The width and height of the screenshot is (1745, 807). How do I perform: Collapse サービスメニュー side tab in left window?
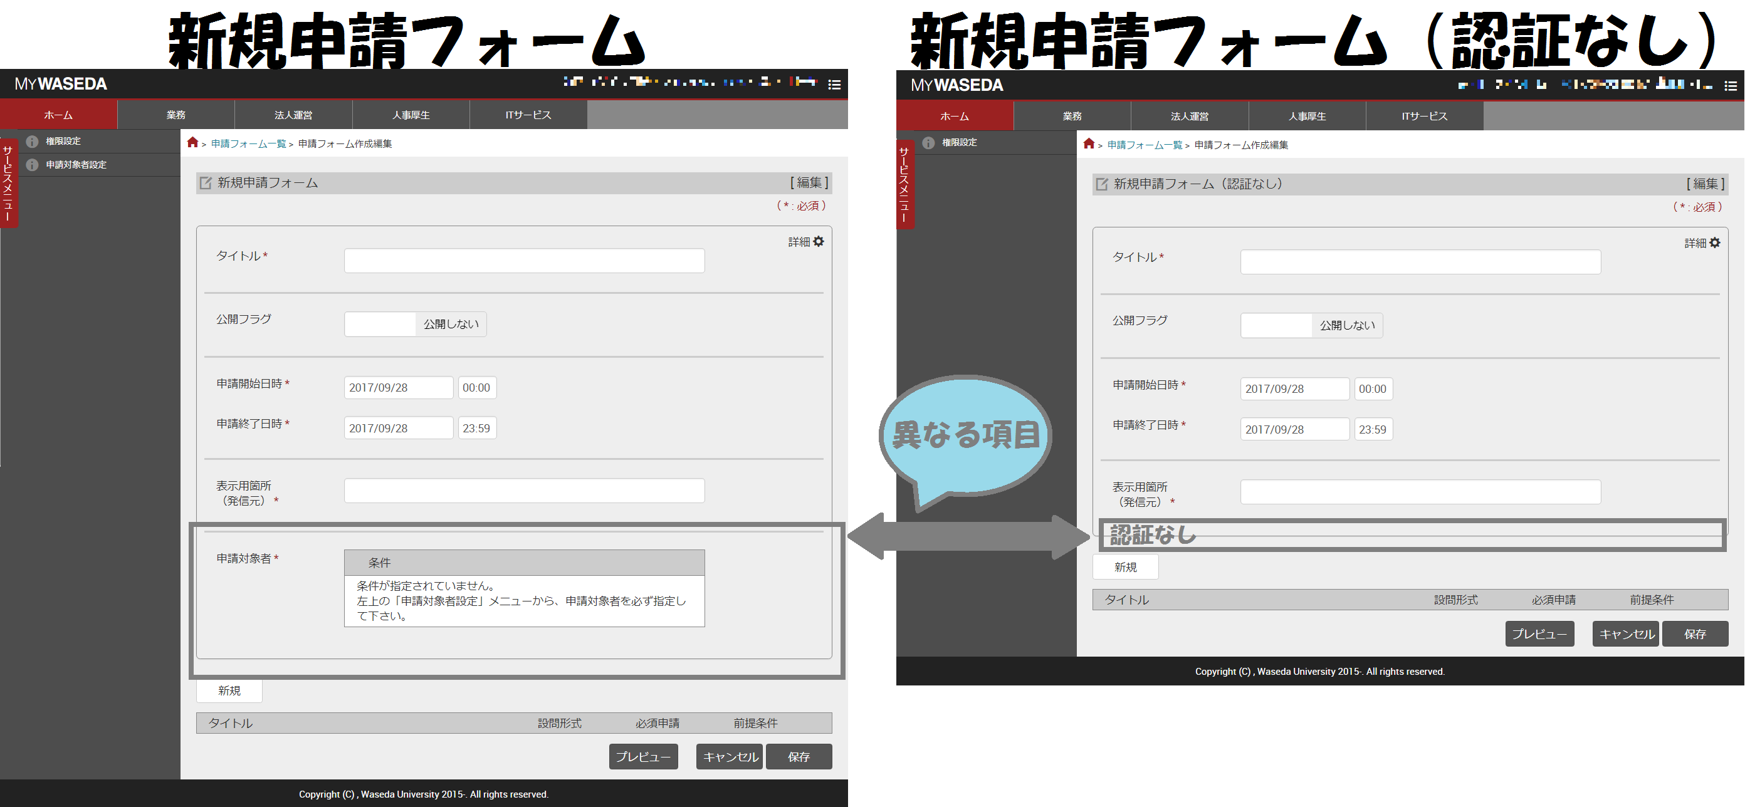pyautogui.click(x=9, y=183)
